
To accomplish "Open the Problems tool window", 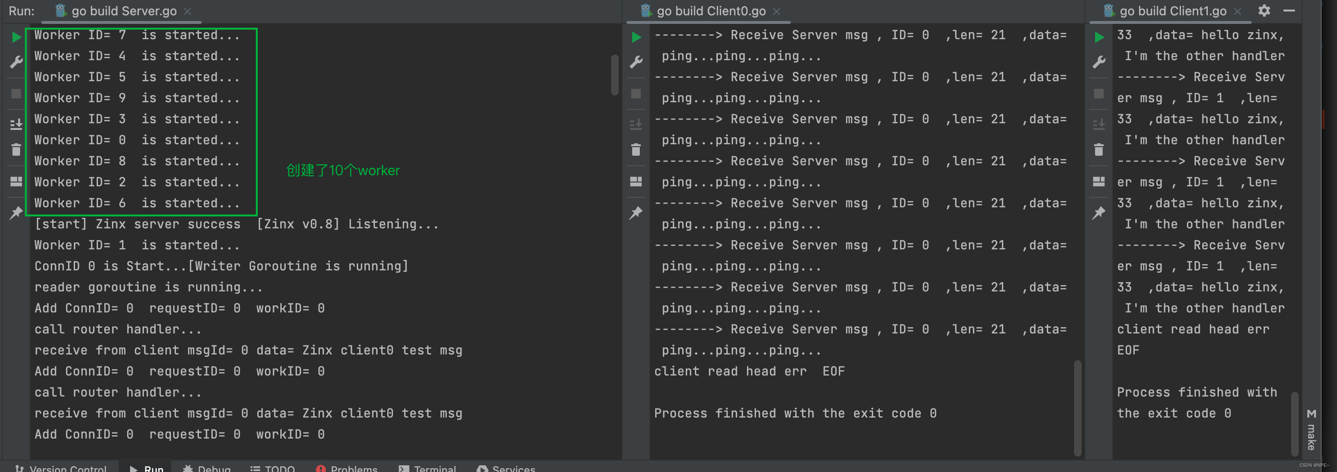I will click(x=347, y=468).
